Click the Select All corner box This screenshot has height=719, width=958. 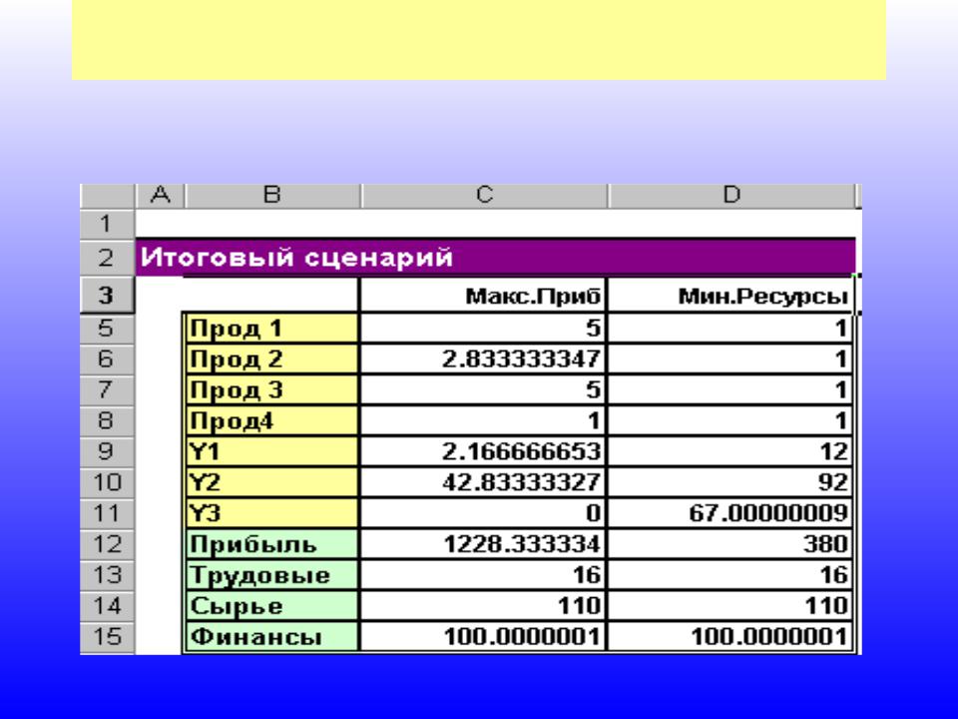click(x=107, y=196)
